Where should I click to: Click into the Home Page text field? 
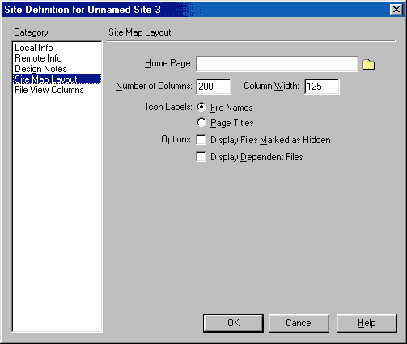pos(277,64)
